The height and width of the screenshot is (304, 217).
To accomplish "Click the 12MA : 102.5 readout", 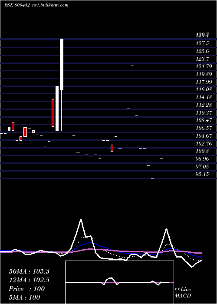I will click(x=29, y=280).
